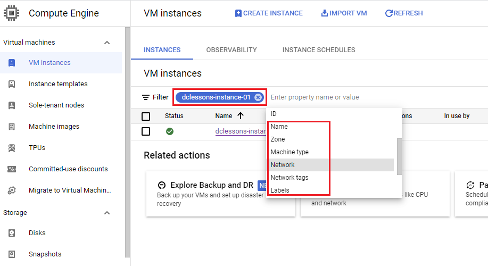Open Snapshots in sidebar
This screenshot has width=488, height=266.
[x=61, y=254]
